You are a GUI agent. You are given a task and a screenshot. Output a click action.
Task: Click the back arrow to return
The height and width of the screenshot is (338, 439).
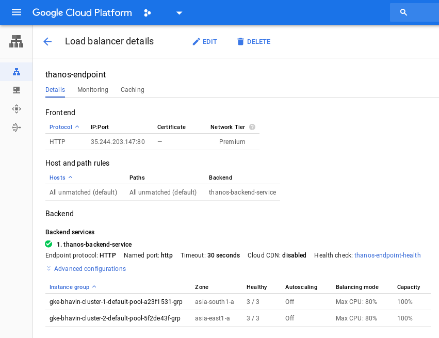(x=47, y=42)
